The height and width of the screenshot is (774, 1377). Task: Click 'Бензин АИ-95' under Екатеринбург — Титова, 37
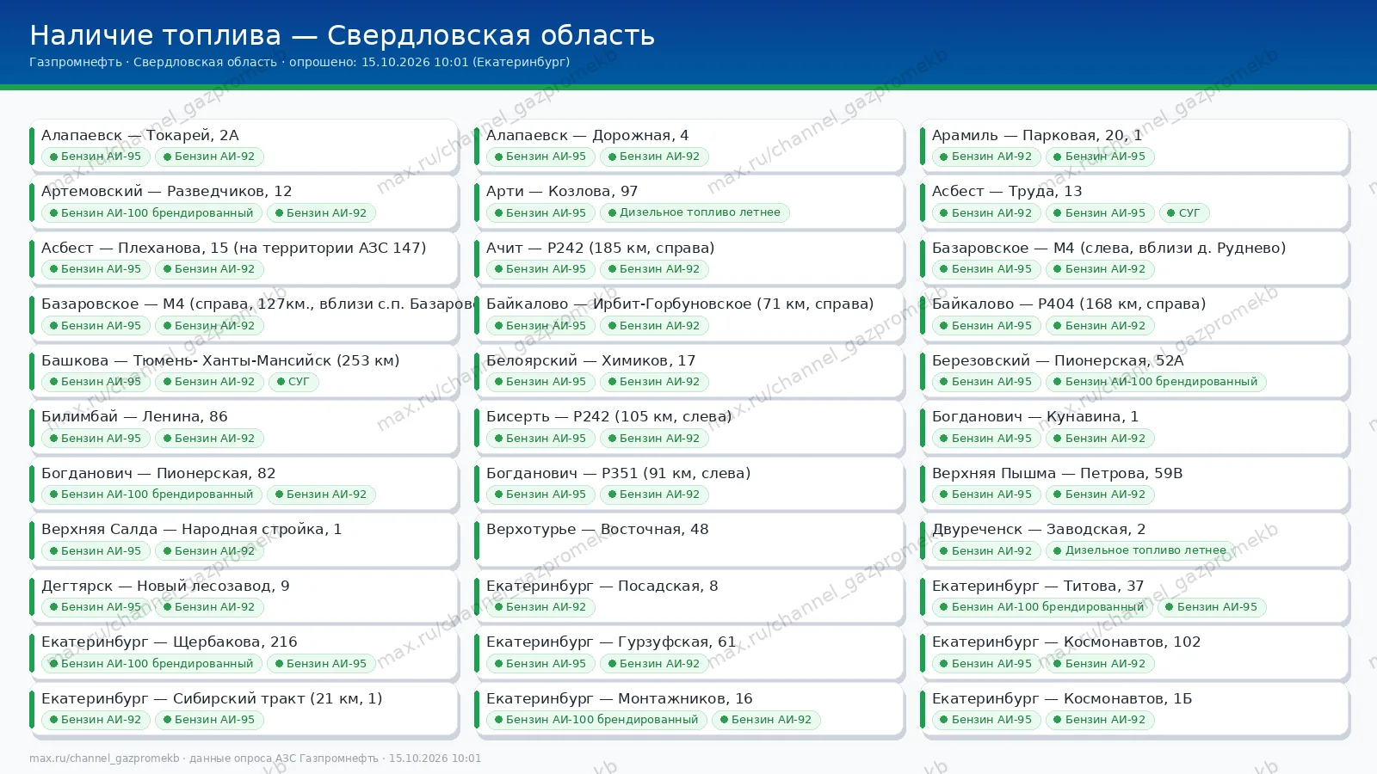pyautogui.click(x=1212, y=607)
